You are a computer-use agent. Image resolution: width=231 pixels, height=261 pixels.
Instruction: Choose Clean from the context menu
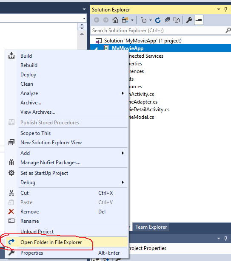point(67,84)
